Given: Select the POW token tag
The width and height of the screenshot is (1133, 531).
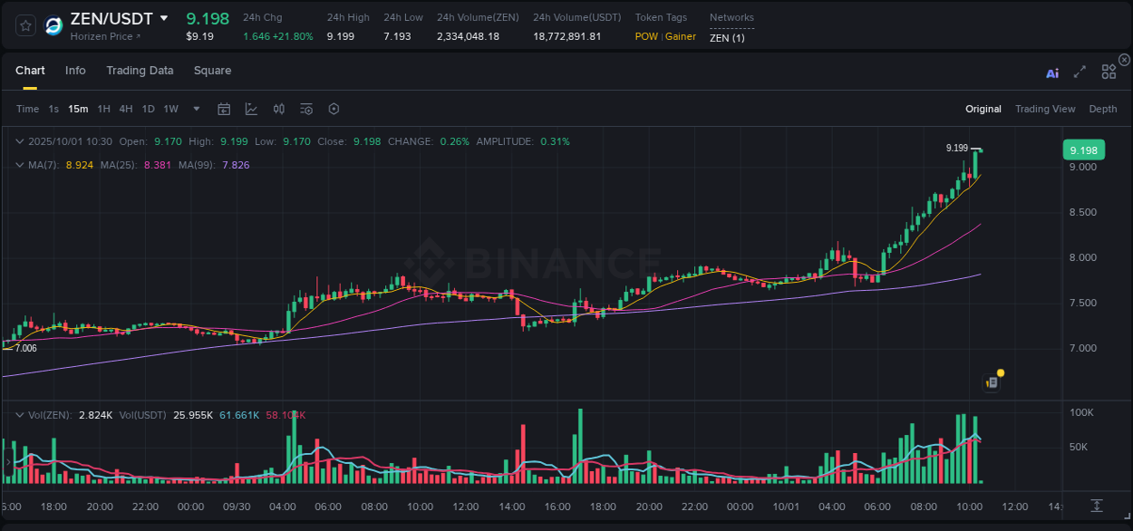Looking at the screenshot, I should point(646,36).
